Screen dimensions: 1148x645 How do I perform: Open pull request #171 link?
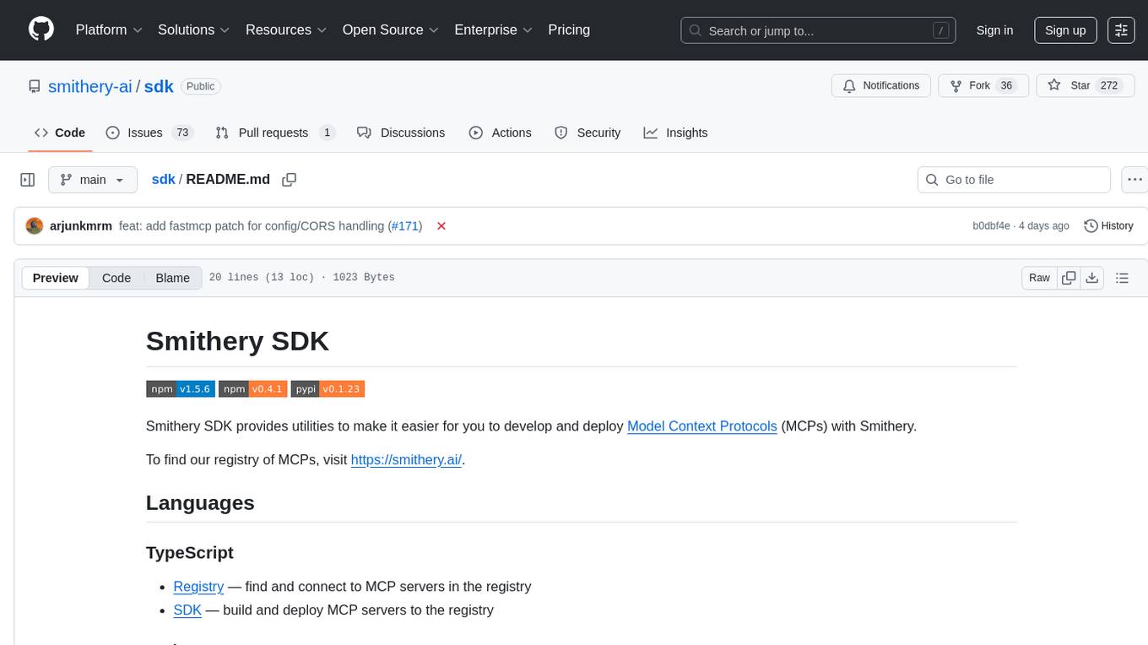tap(404, 225)
